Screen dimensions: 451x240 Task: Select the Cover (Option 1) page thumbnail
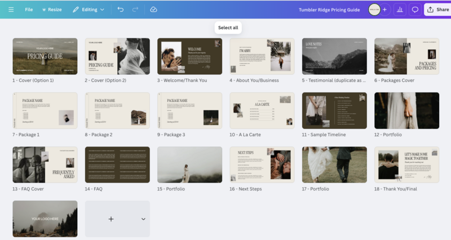coord(45,56)
